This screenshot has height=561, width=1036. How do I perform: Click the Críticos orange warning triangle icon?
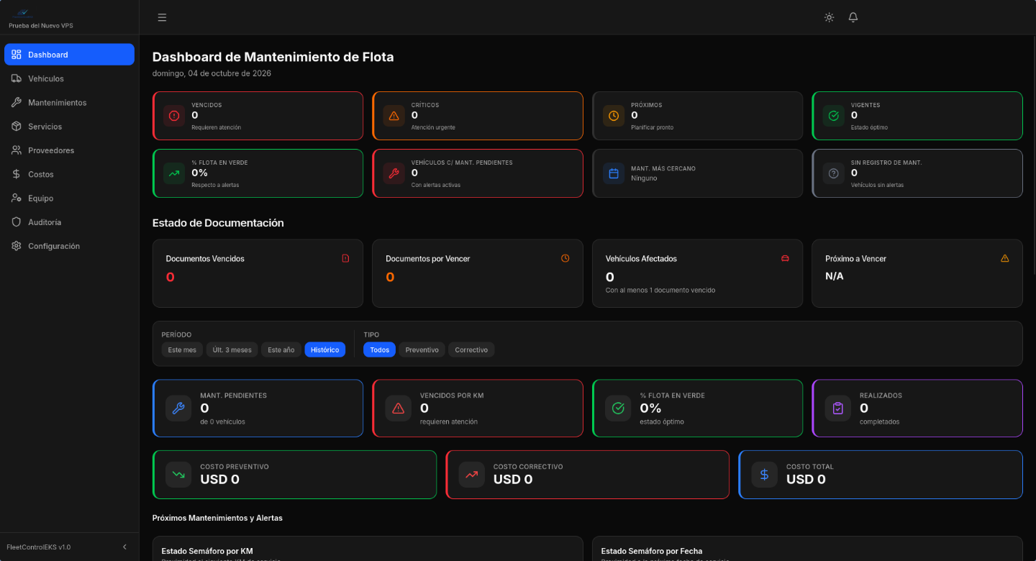pos(394,115)
